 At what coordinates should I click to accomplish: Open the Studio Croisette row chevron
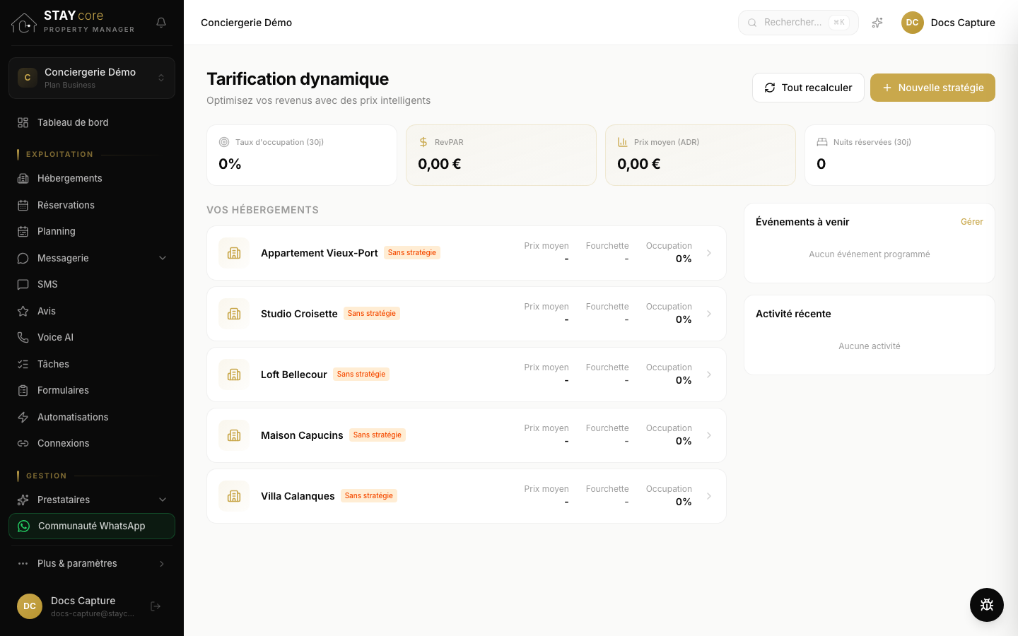[x=709, y=314]
